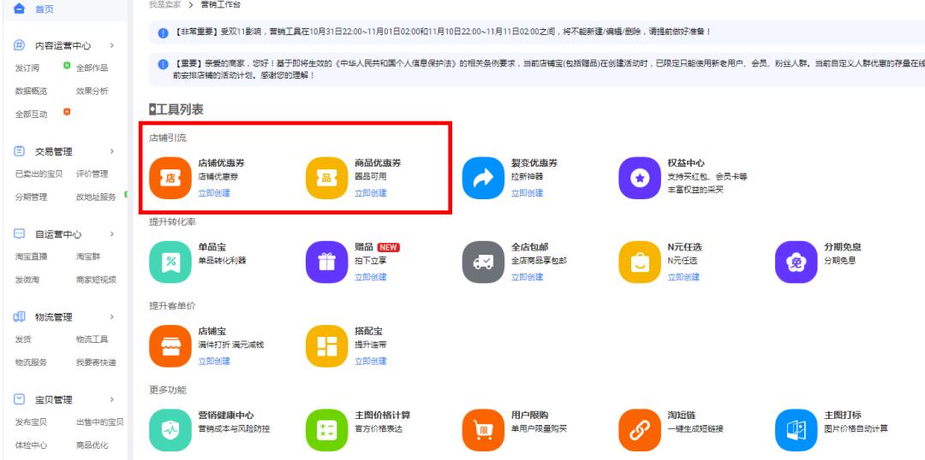925x460 pixels.
Task: Click 立即创建 under 店铺宝
Action: (214, 361)
